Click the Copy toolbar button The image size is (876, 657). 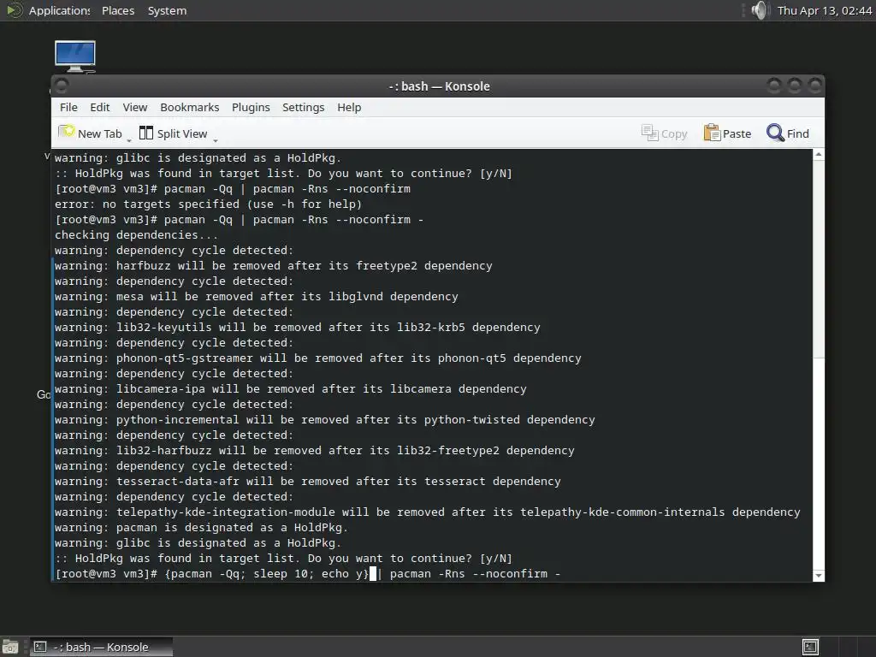[664, 133]
